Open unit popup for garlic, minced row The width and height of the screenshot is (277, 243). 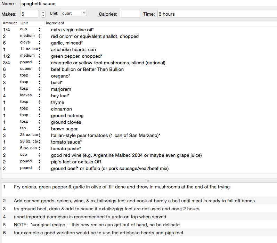(x=39, y=43)
